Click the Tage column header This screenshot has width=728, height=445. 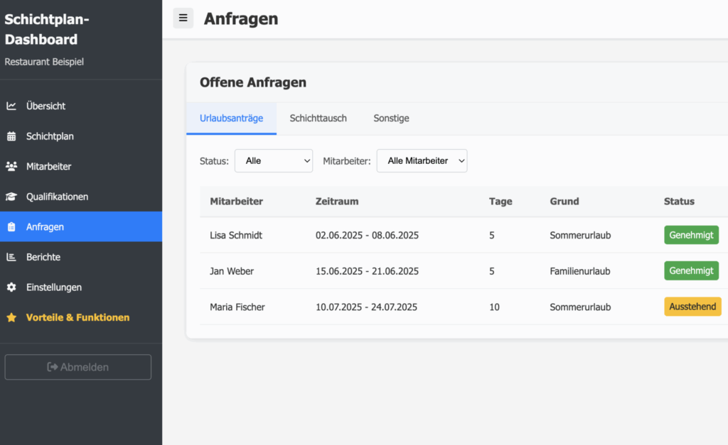pos(500,201)
